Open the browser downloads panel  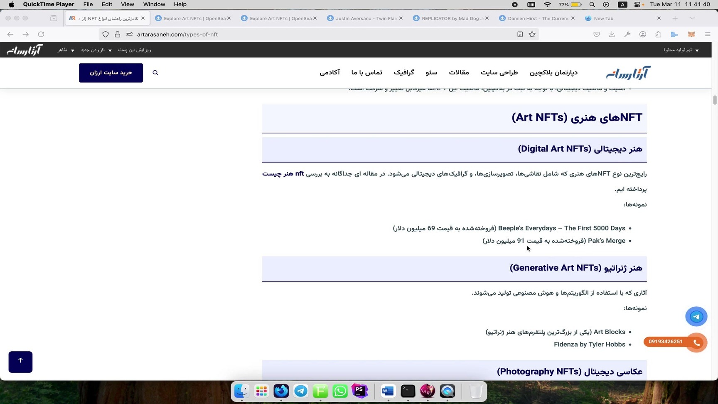612,34
